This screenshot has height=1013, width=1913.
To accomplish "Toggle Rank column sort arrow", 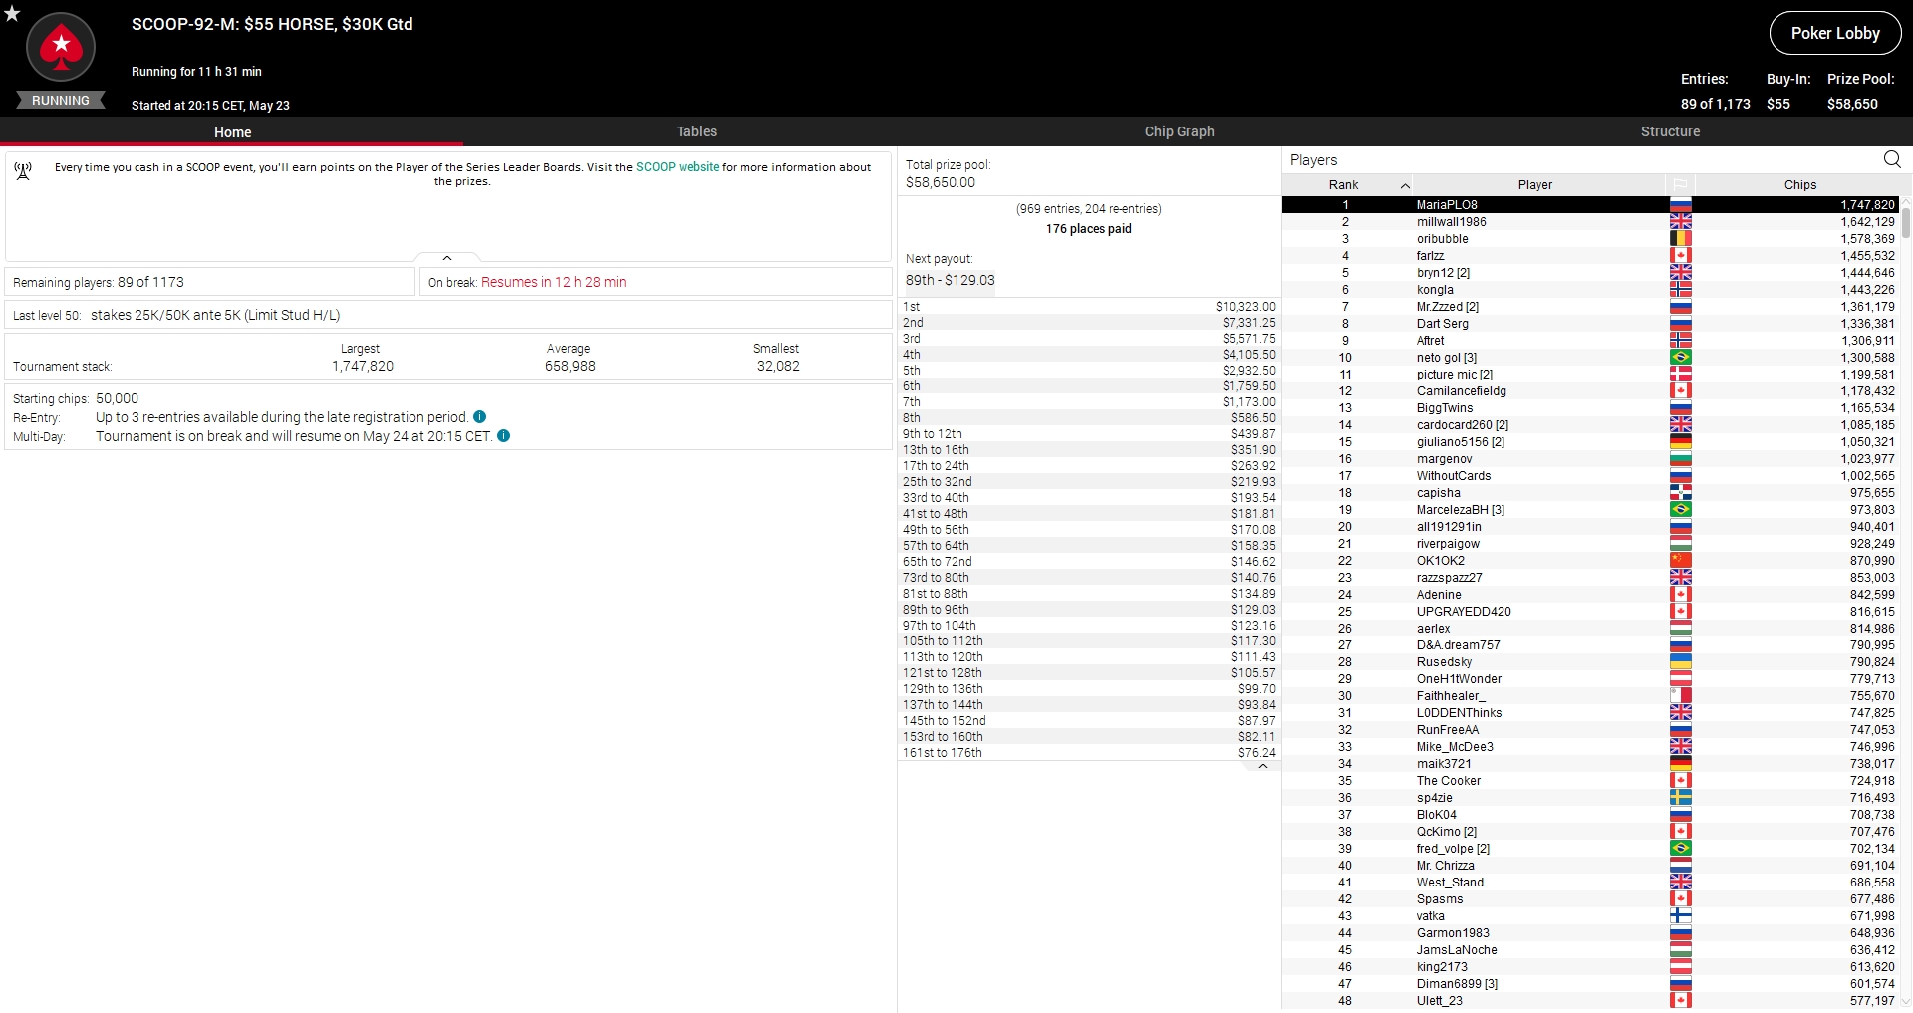I will [x=1405, y=186].
